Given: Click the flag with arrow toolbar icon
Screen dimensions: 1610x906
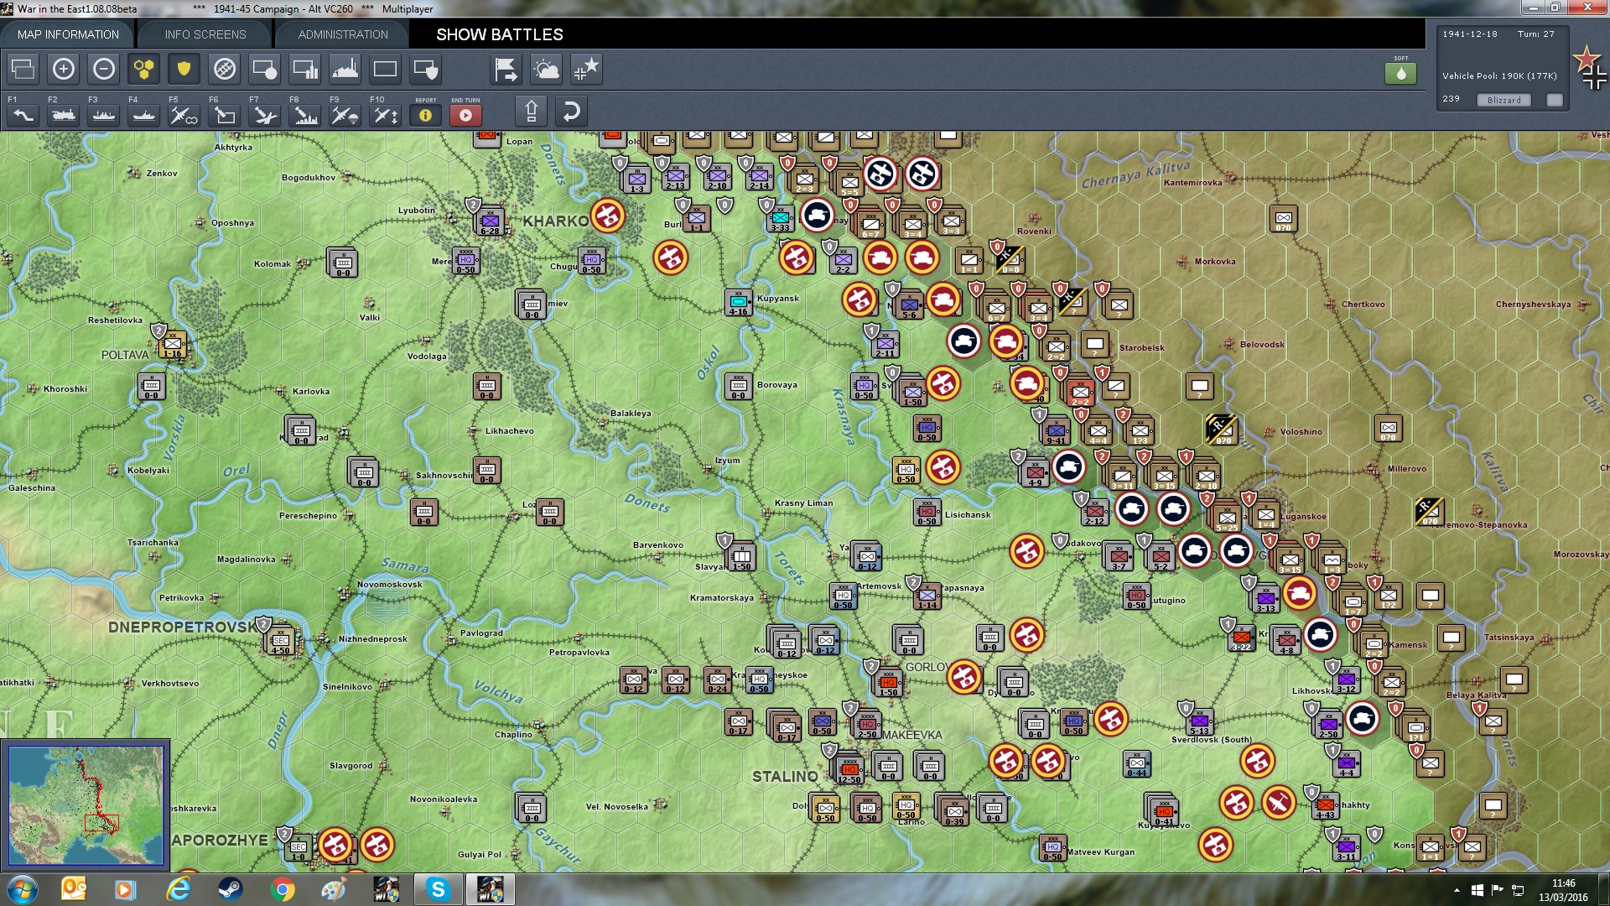Looking at the screenshot, I should 506,69.
